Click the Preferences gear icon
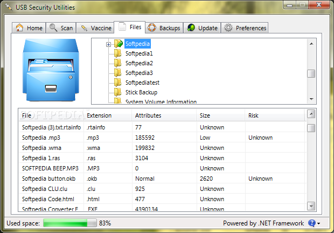Image resolution: width=334 pixels, height=233 pixels. pyautogui.click(x=228, y=28)
